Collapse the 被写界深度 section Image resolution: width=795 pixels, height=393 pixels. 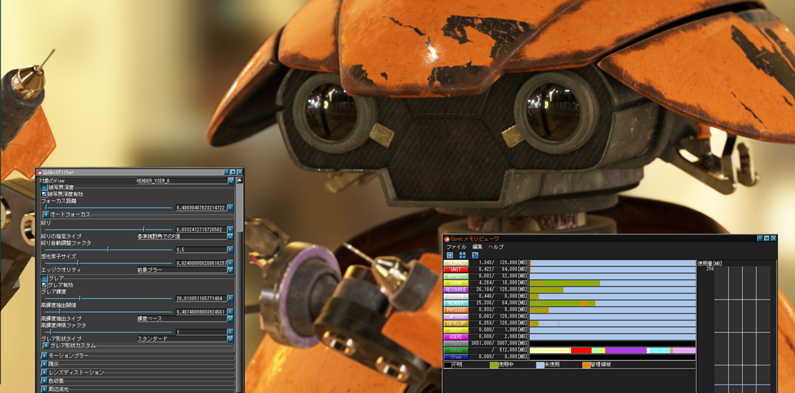(x=44, y=188)
